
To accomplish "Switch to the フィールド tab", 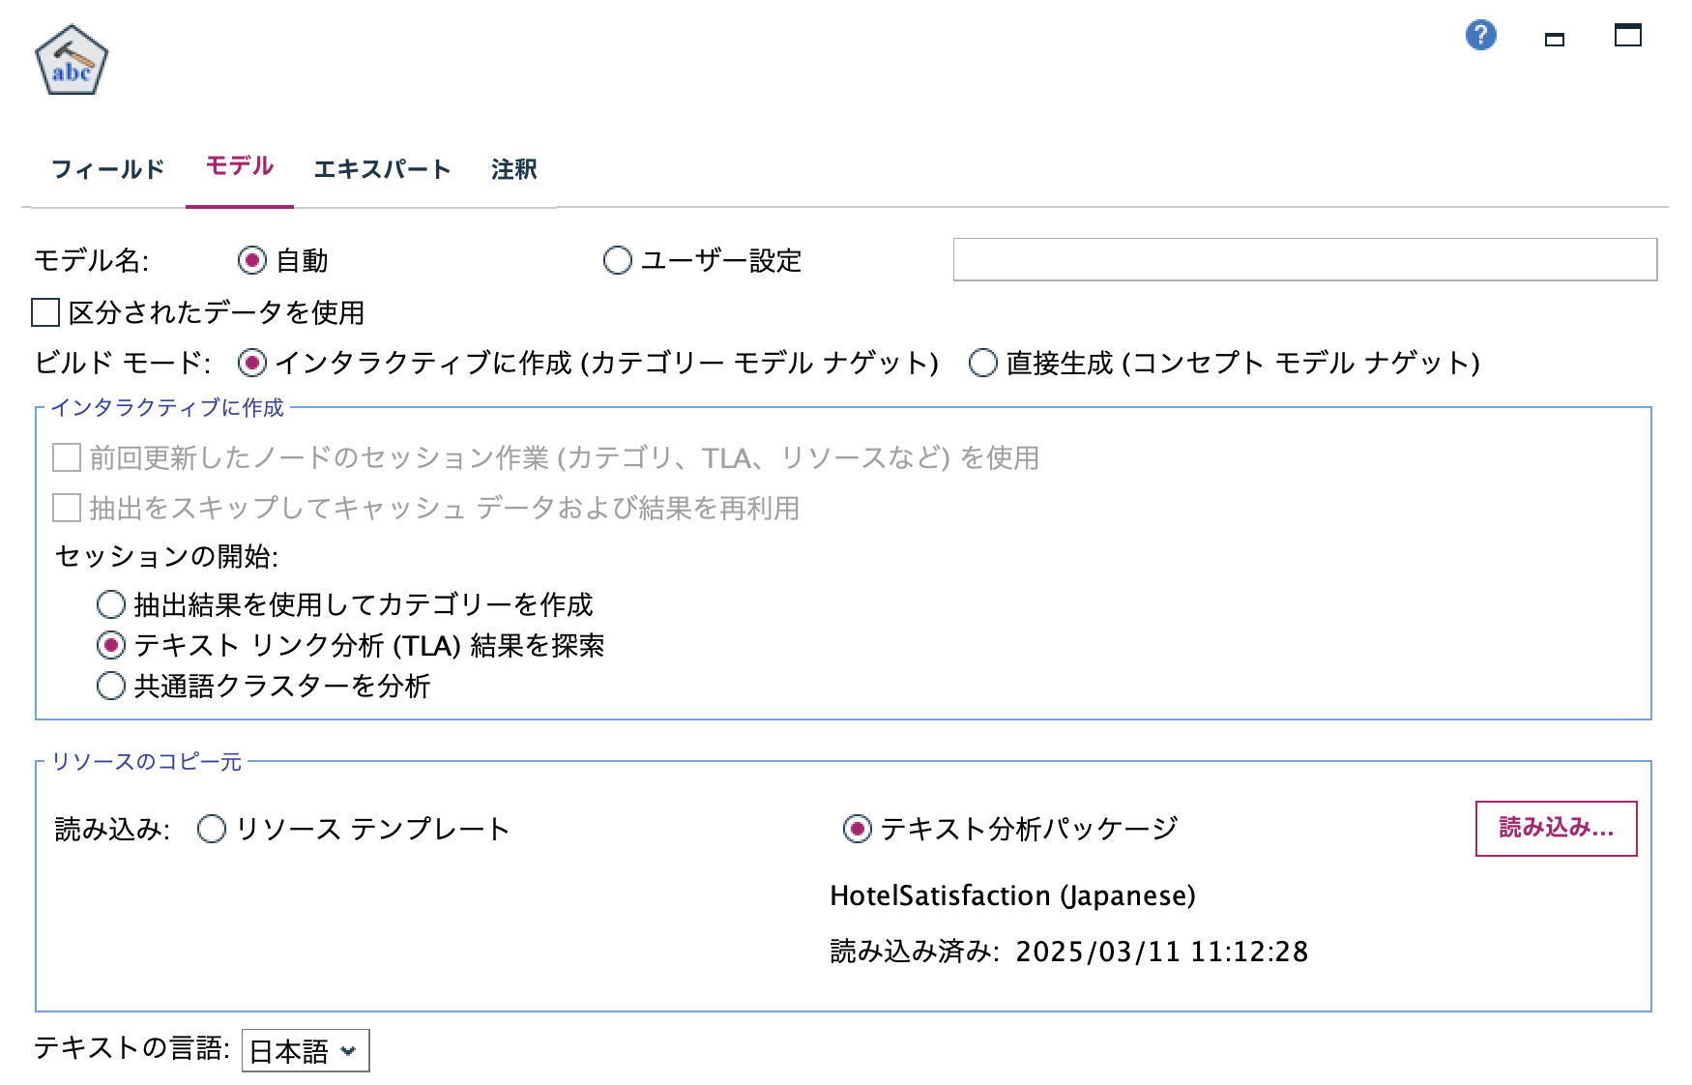I will [x=108, y=169].
